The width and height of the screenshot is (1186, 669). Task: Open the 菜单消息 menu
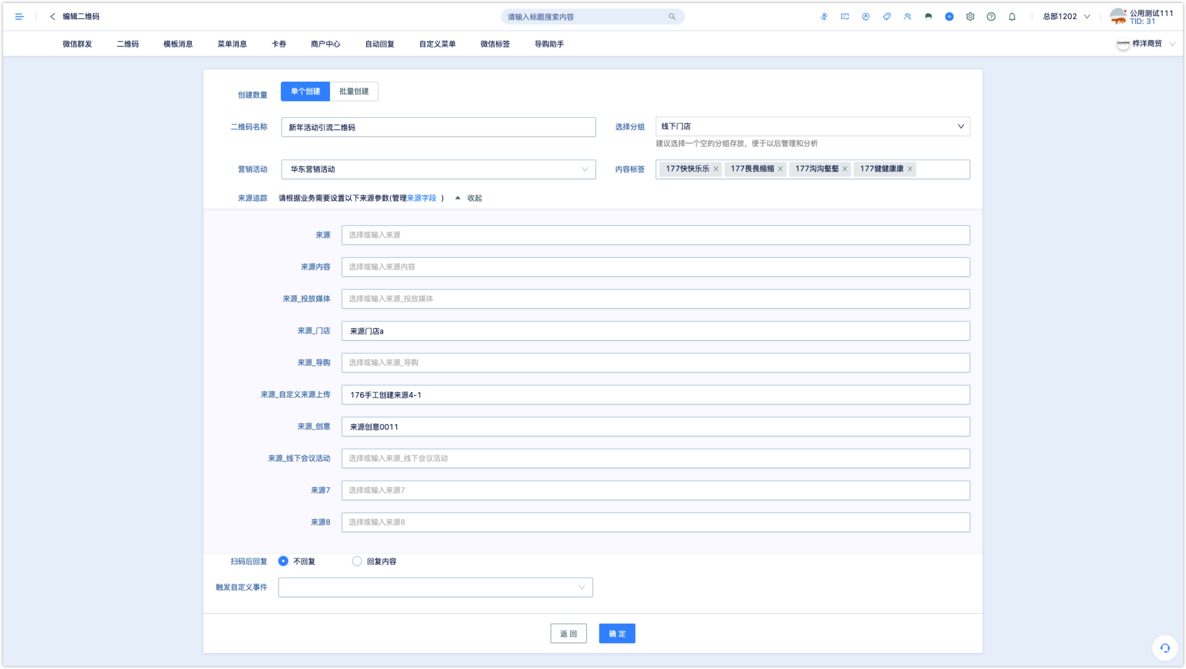(x=232, y=44)
